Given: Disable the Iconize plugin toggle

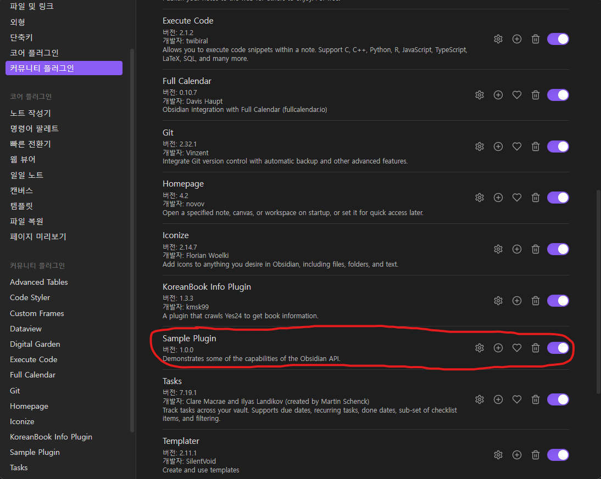Looking at the screenshot, I should [x=558, y=249].
